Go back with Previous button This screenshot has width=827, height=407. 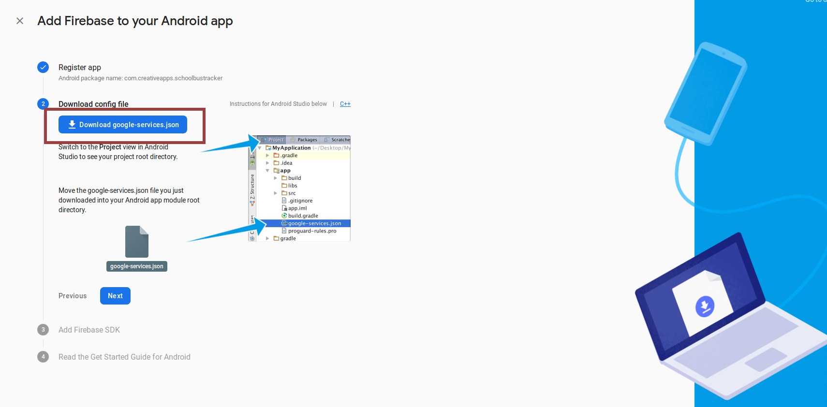tap(73, 296)
